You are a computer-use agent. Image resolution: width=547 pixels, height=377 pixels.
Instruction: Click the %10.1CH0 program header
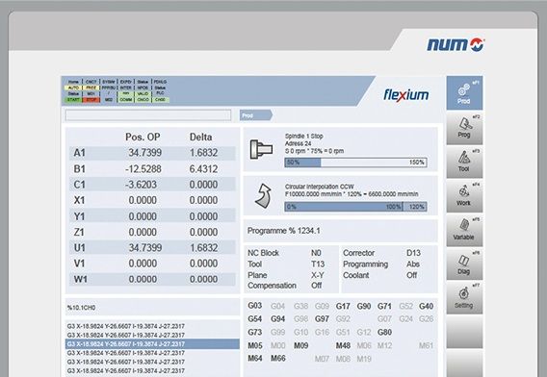coord(81,308)
